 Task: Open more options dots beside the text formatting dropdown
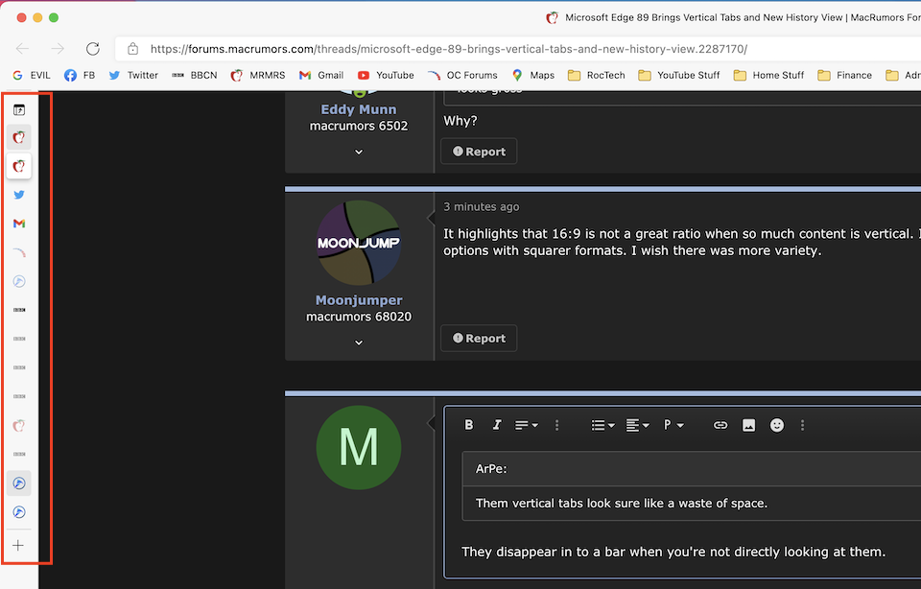point(556,425)
